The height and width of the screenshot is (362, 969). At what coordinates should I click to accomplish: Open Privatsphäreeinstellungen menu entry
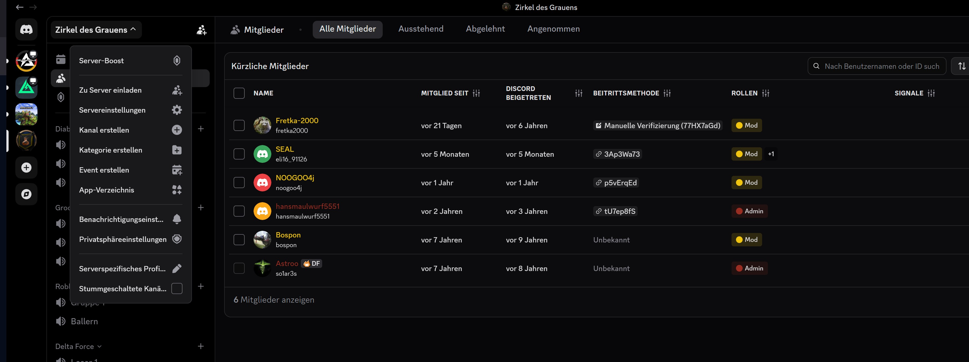tap(131, 239)
